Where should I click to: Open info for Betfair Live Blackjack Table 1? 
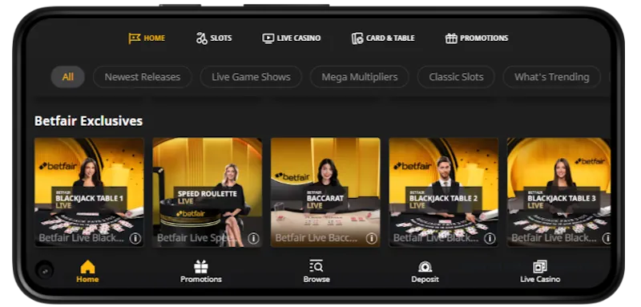pyautogui.click(x=135, y=238)
